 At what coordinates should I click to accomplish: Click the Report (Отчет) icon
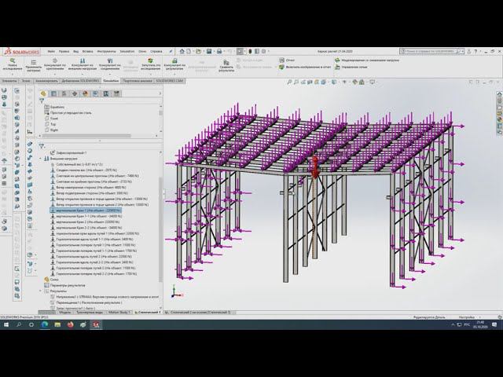pyautogui.click(x=281, y=60)
